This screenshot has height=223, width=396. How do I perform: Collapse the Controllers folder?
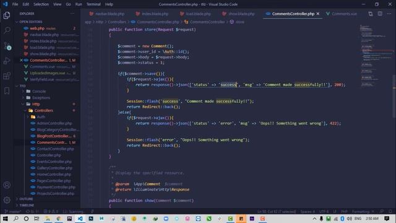pyautogui.click(x=44, y=110)
